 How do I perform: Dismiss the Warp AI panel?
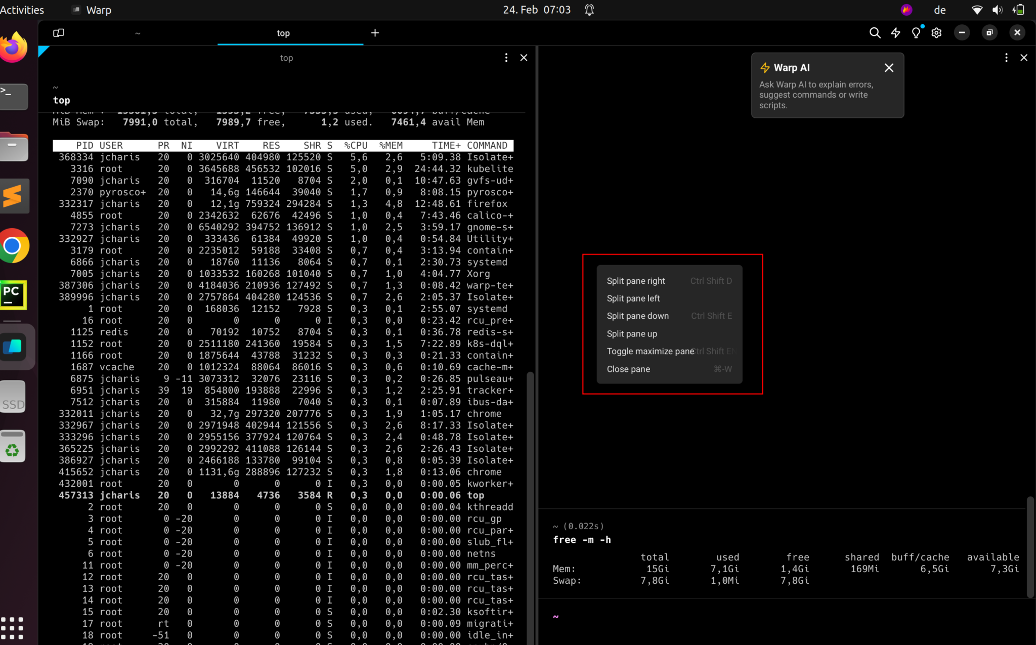(x=889, y=67)
